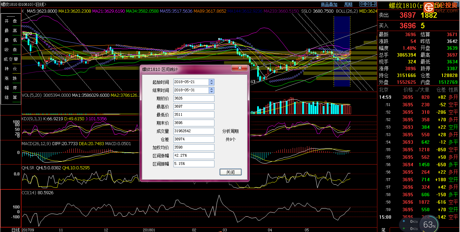This screenshot has width=460, height=232.
Task: Click the CCI(14) 80.5926 indicator label
Action: 38,193
